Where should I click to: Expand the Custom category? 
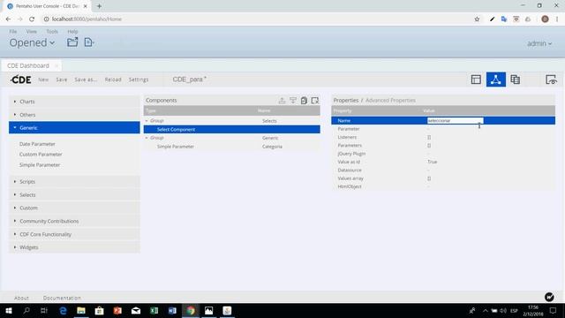[x=74, y=208]
